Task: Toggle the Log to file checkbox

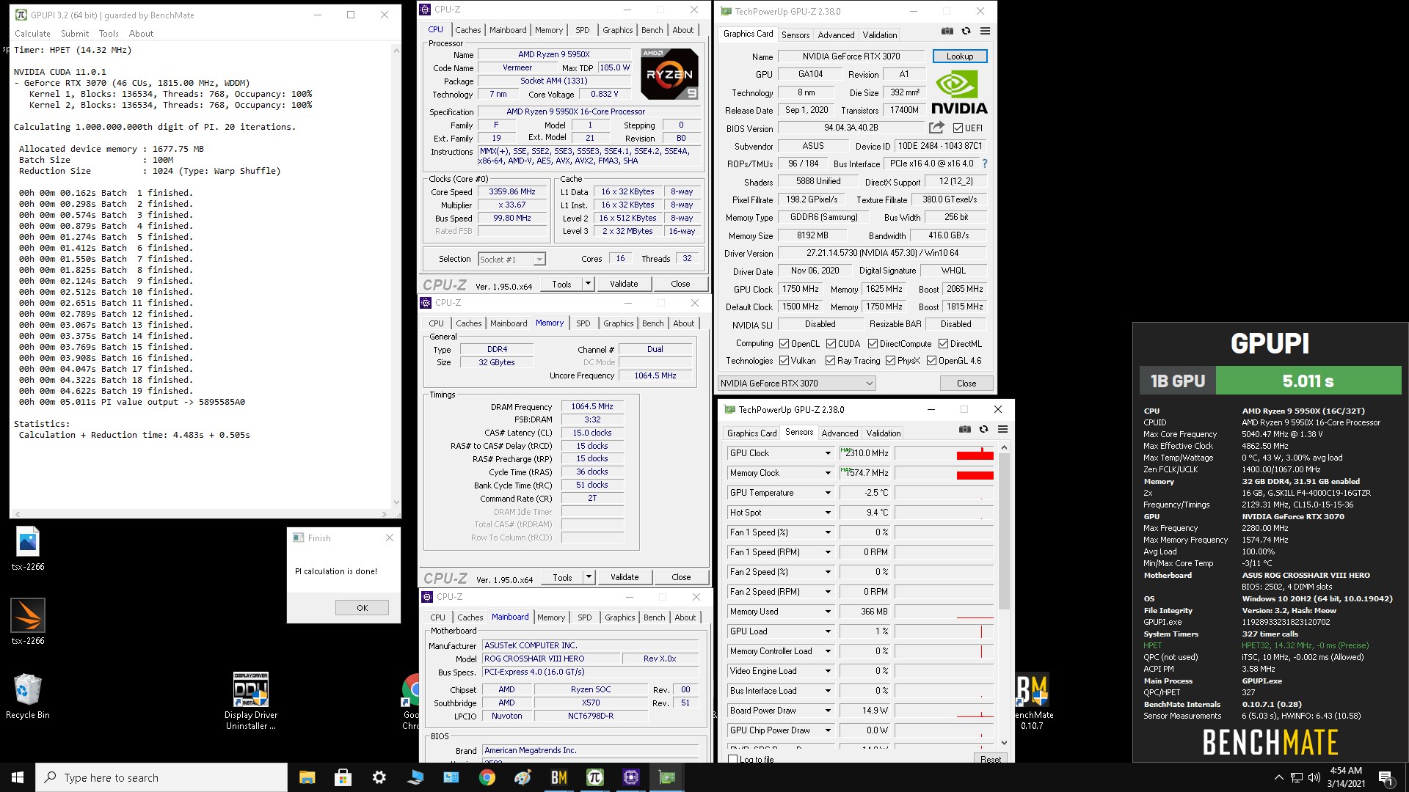Action: click(732, 759)
